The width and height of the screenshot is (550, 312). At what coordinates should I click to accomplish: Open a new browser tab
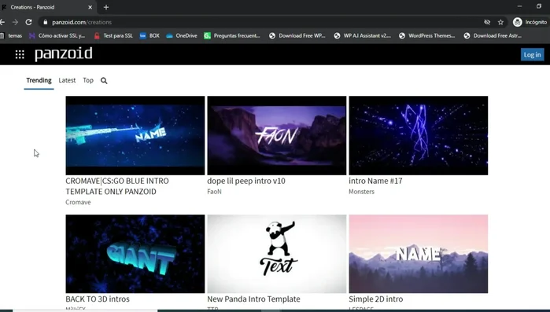point(106,7)
